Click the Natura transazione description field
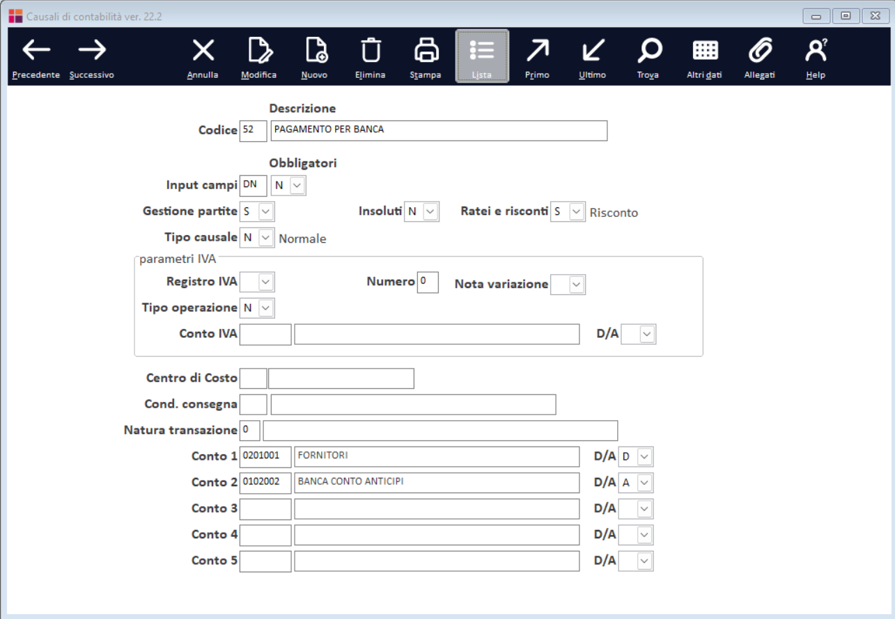This screenshot has height=619, width=895. tap(440, 431)
